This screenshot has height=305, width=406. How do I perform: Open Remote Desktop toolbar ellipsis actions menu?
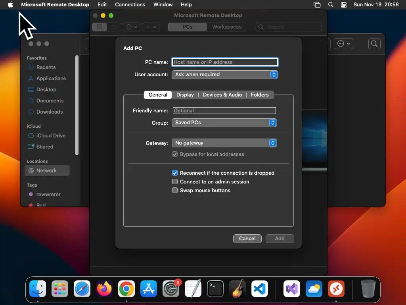point(132,27)
